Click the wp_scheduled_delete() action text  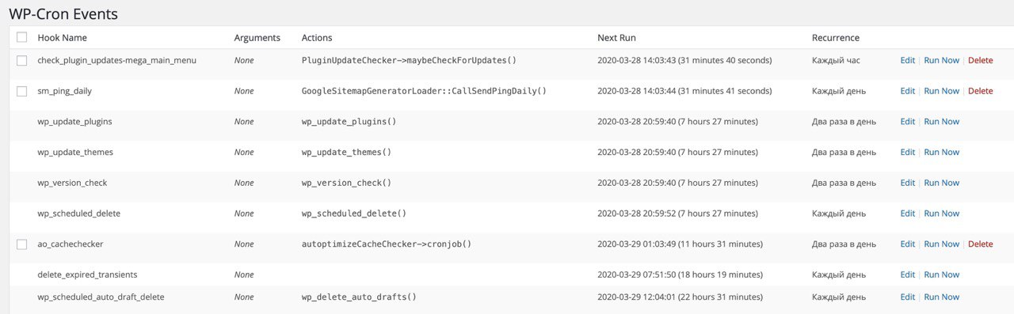[x=354, y=214]
